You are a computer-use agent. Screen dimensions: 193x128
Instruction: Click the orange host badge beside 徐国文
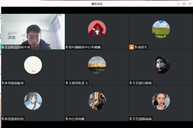(132, 47)
